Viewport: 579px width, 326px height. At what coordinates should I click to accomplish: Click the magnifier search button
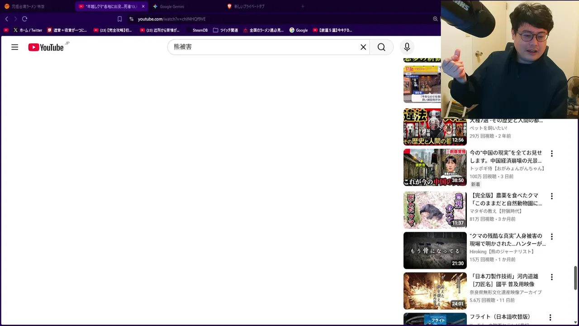point(381,47)
